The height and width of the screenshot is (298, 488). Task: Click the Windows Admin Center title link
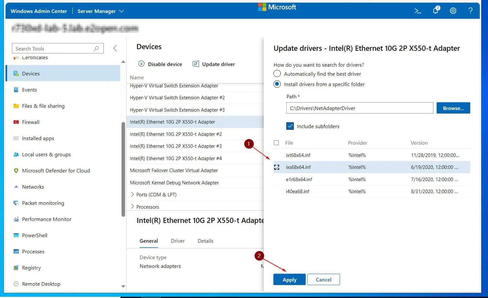(x=39, y=11)
